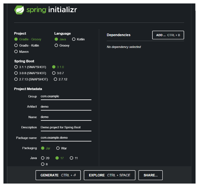The width and height of the screenshot is (199, 187).
Task: Open the Add Dependencies dialog
Action: [x=168, y=35]
